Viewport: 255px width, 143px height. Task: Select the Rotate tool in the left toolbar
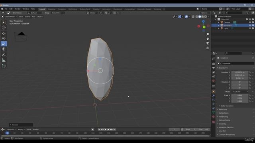(x=4, y=39)
